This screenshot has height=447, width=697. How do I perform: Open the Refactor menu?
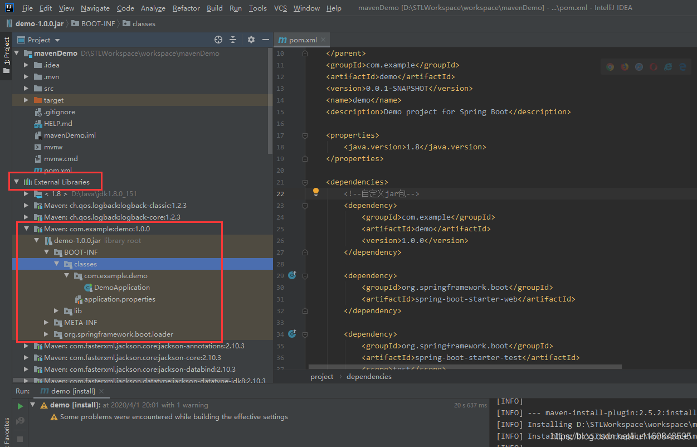tap(186, 8)
